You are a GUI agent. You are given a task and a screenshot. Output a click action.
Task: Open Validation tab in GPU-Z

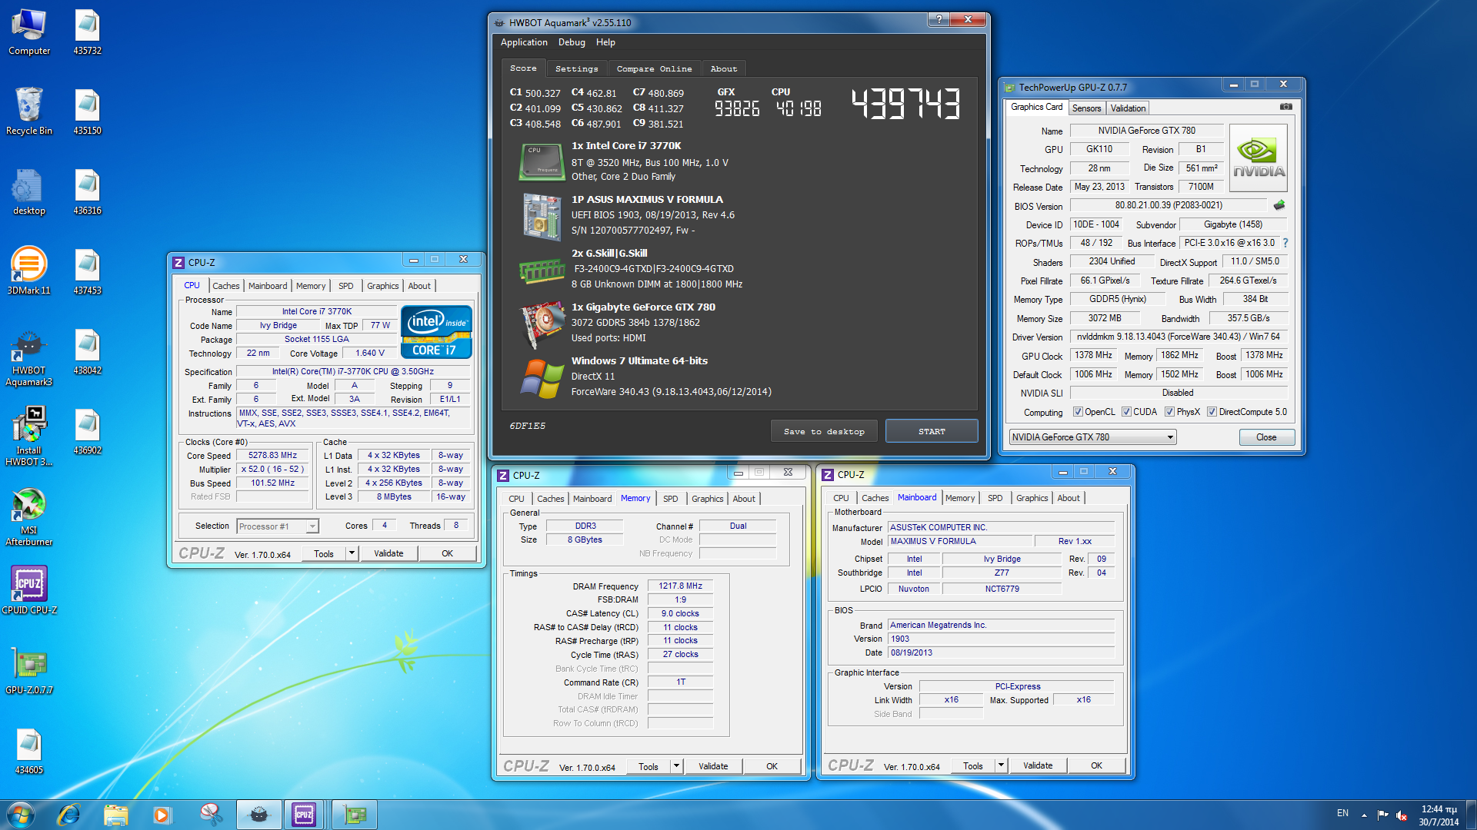click(1128, 108)
